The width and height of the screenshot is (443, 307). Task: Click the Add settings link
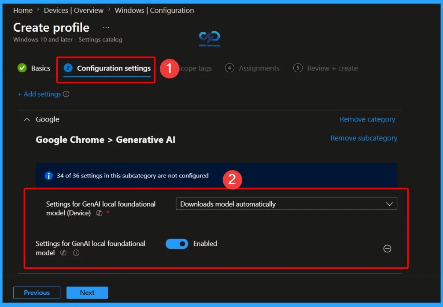pyautogui.click(x=39, y=94)
